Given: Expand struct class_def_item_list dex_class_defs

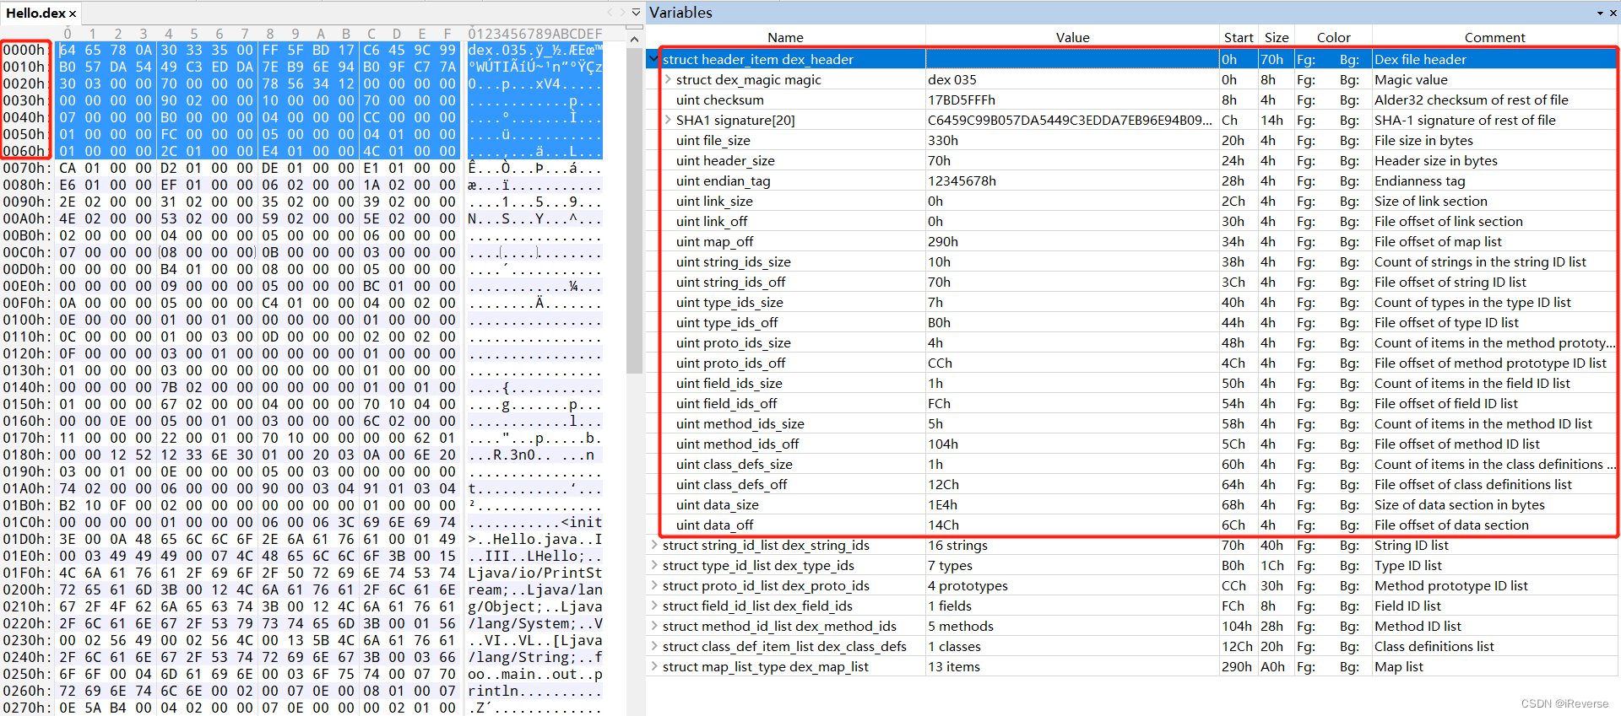Looking at the screenshot, I should click(x=654, y=646).
